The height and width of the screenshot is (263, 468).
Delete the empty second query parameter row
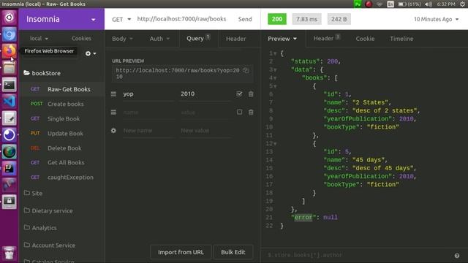coord(251,112)
